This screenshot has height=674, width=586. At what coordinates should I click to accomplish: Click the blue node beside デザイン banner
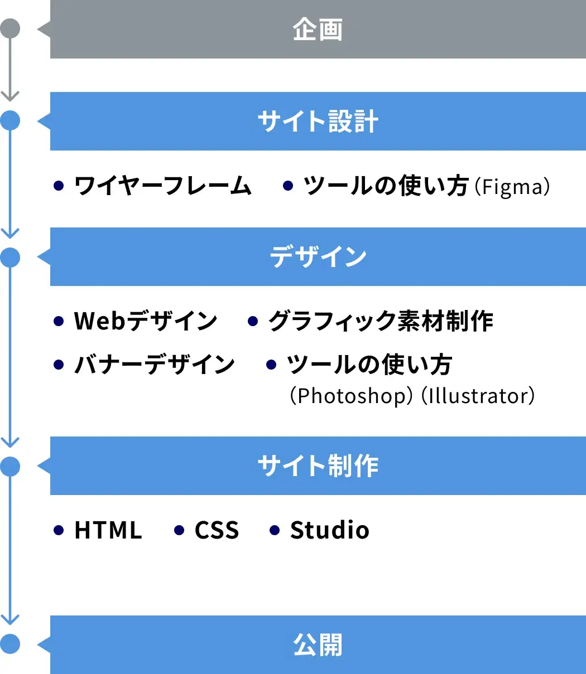point(10,256)
